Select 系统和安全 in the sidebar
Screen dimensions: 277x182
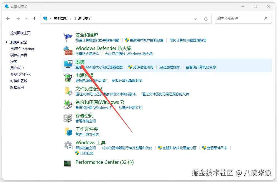click(x=19, y=42)
